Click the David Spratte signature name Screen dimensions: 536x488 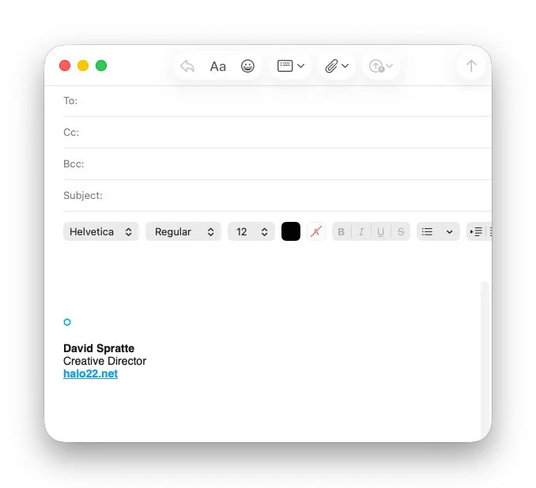[x=99, y=348]
